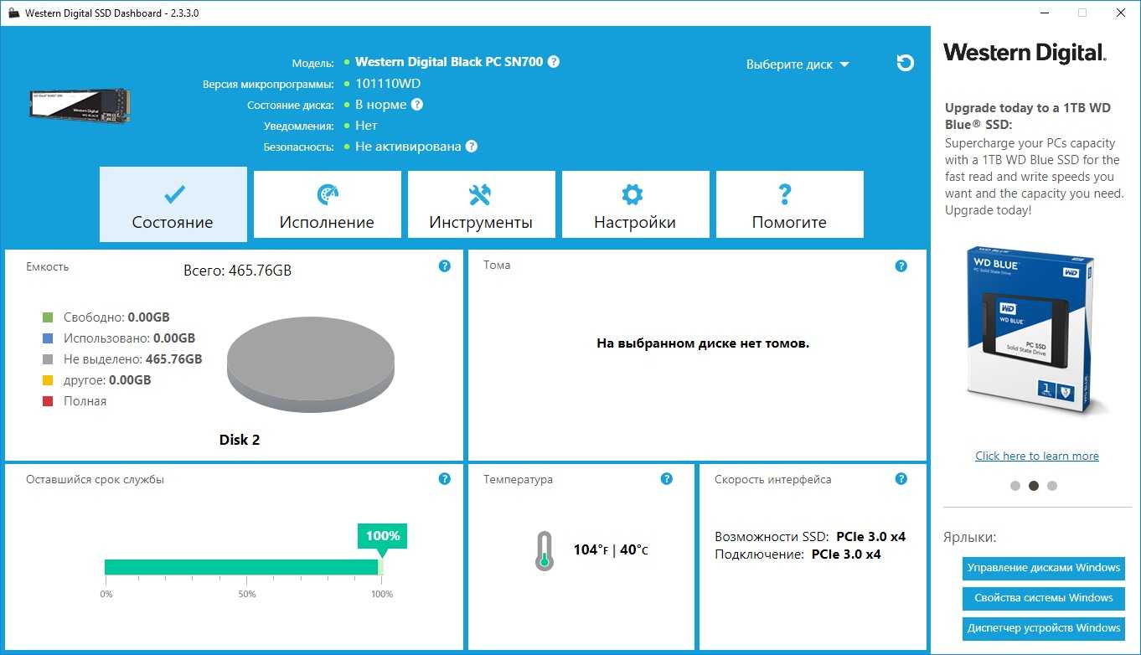Click the refresh icon next to disk selector
This screenshot has width=1141, height=655.
tap(905, 63)
